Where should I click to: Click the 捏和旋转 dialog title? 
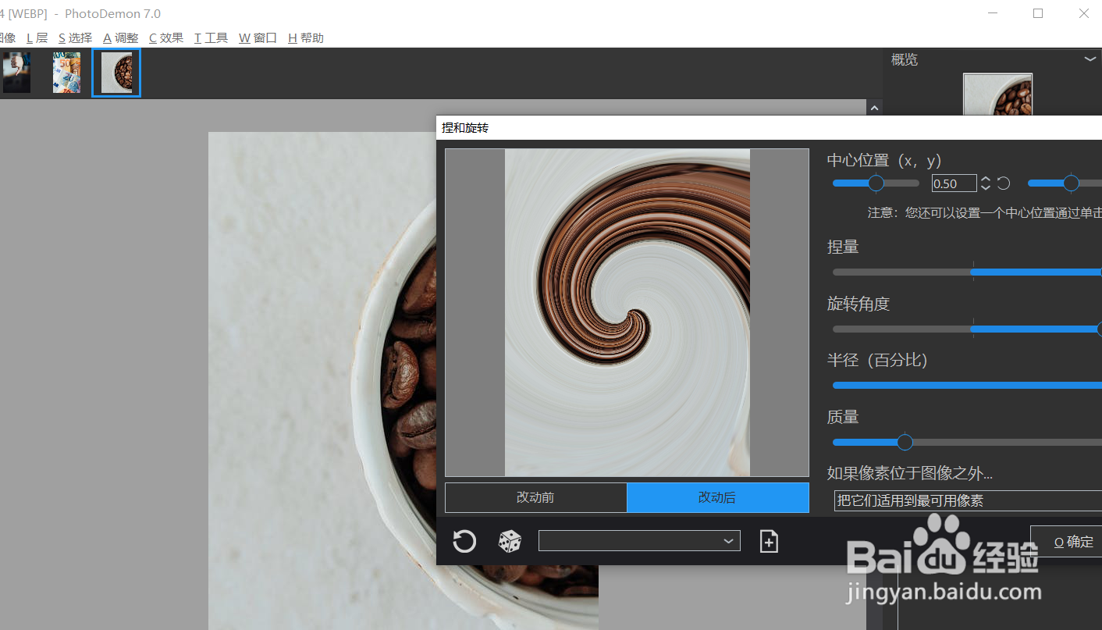coord(465,127)
